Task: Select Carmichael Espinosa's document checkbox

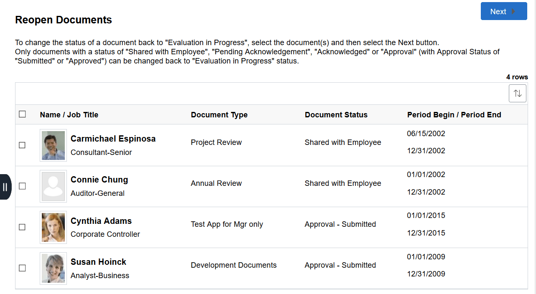Action: coord(22,145)
